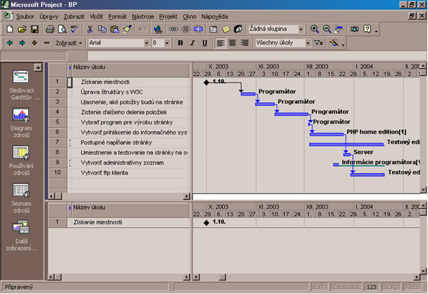428x294 pixels.
Task: Click the Cut scissors icon
Action: [x=90, y=29]
